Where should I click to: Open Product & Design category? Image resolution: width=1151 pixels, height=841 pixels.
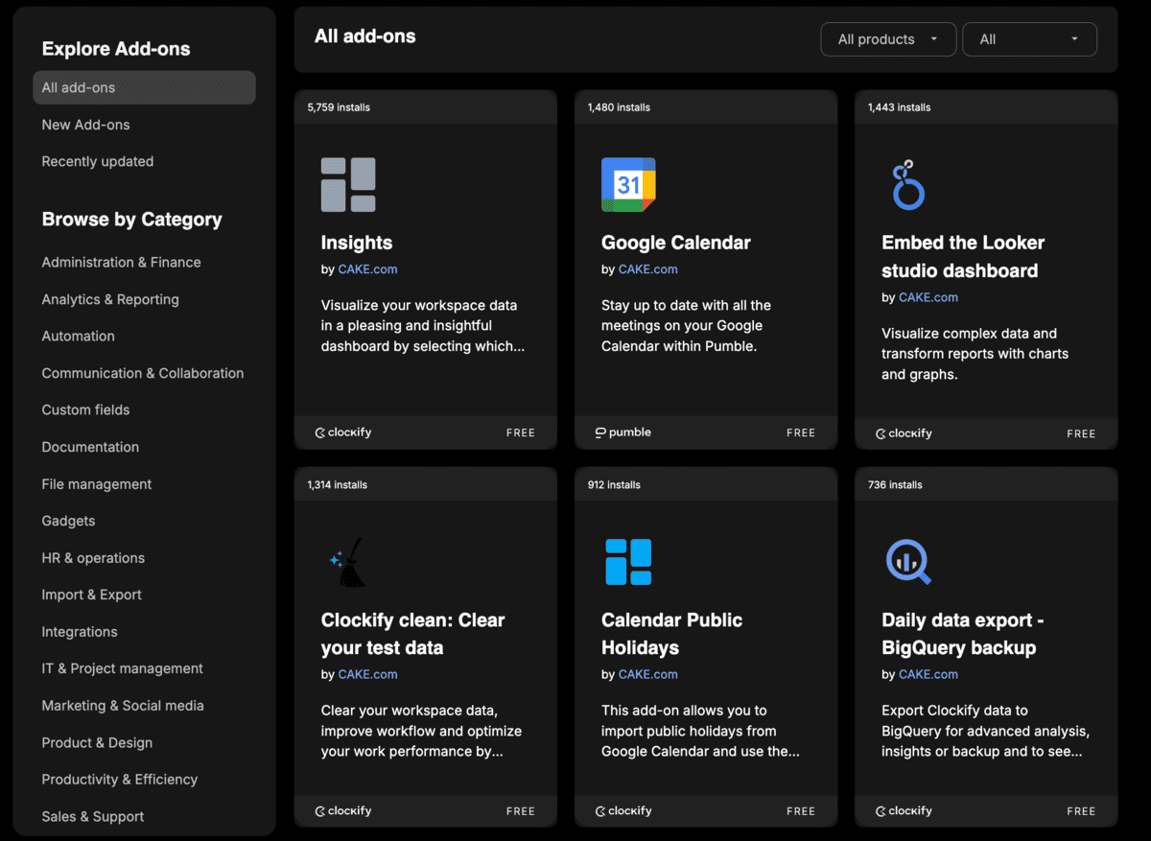97,743
